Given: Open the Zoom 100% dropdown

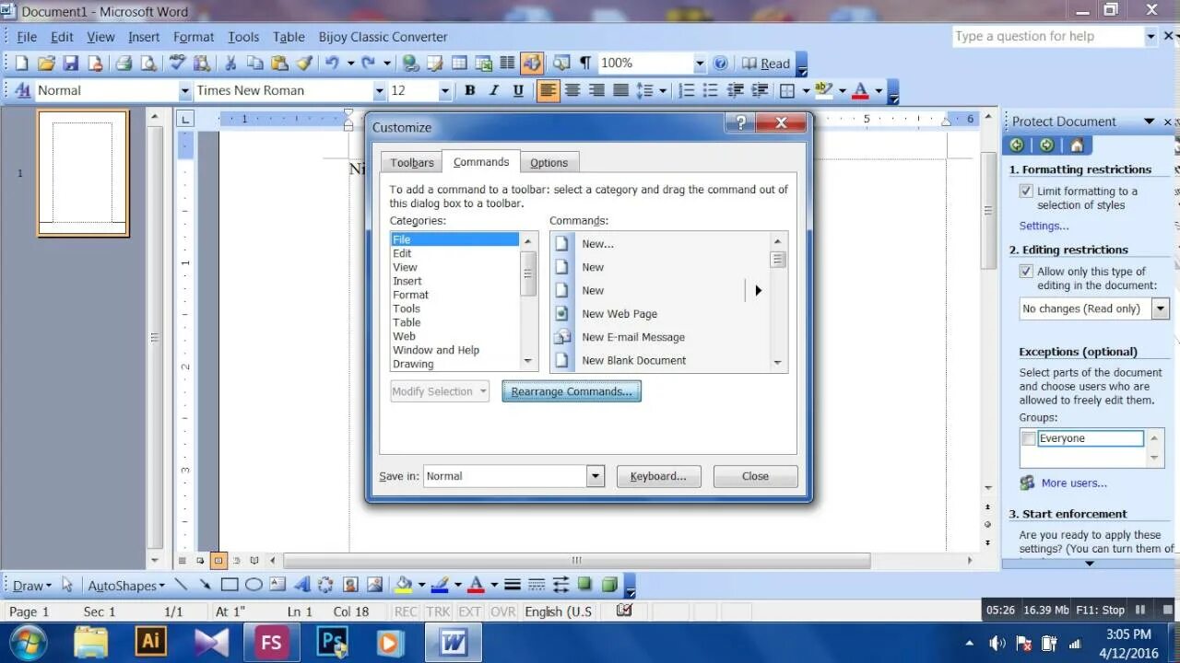Looking at the screenshot, I should (699, 64).
